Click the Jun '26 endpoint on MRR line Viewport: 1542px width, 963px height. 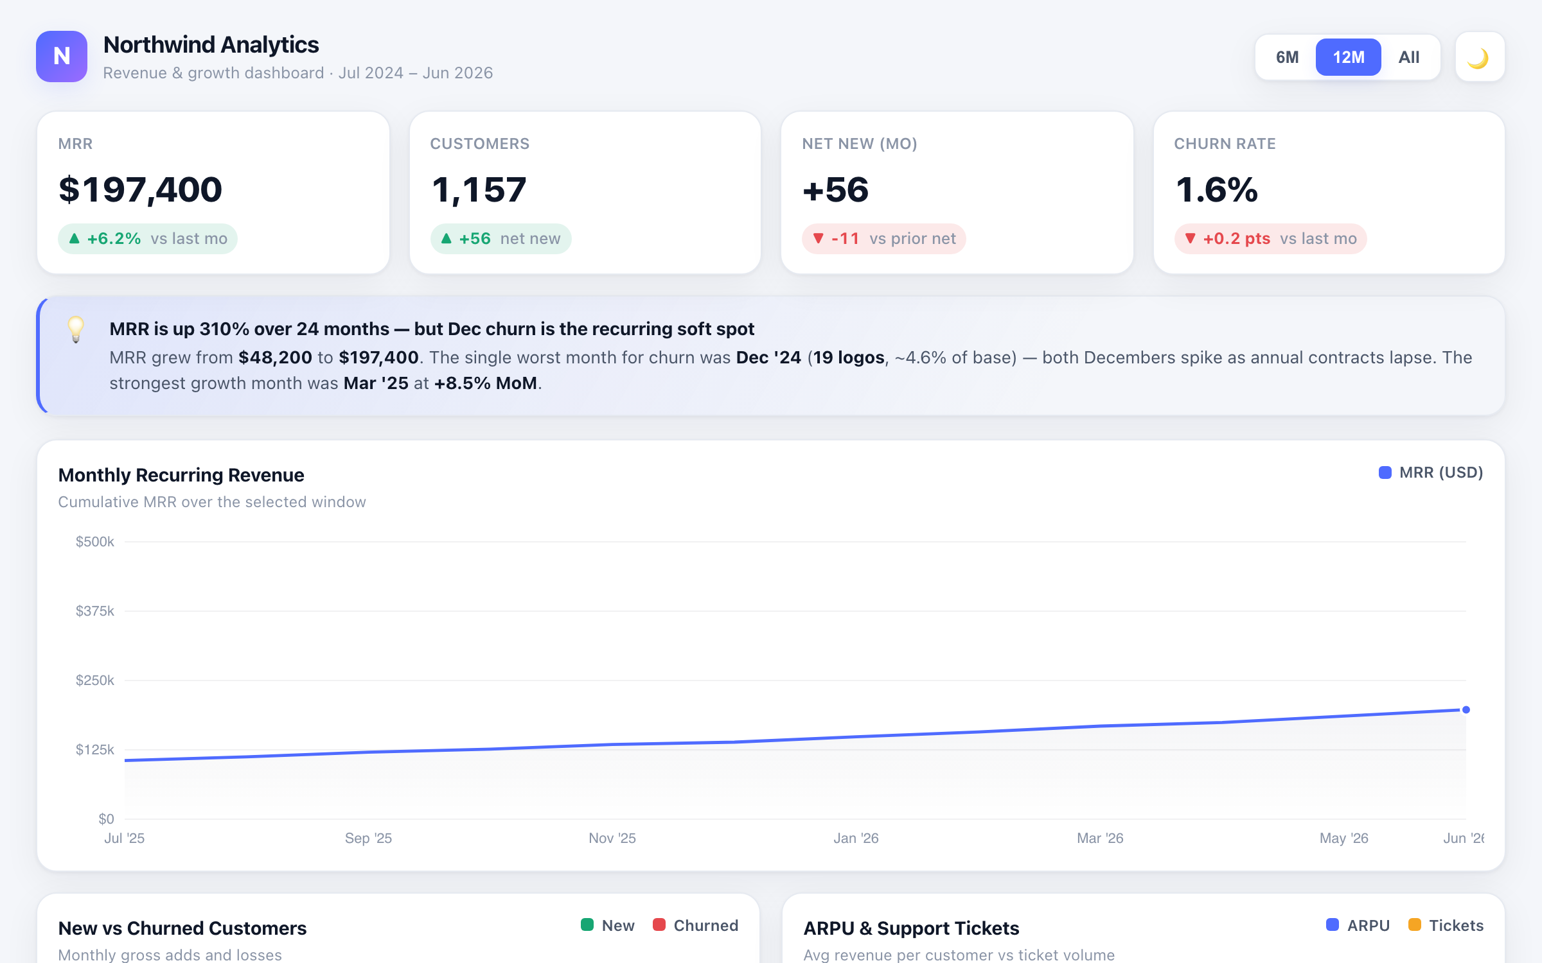click(1466, 709)
